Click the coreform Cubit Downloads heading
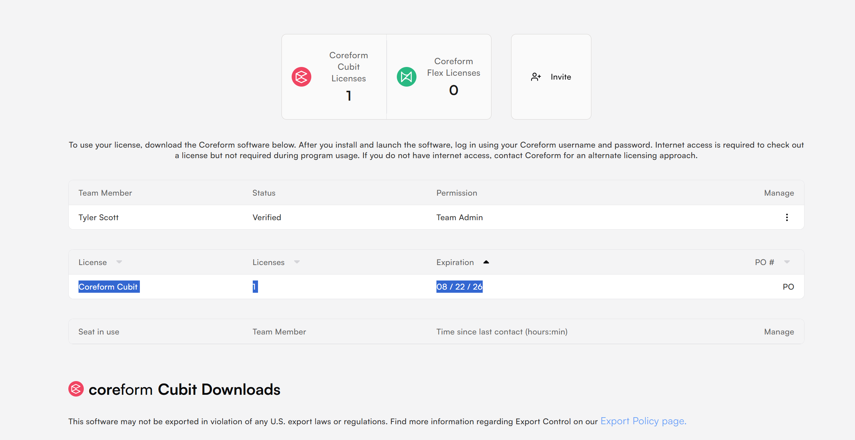The width and height of the screenshot is (855, 440). tap(184, 390)
